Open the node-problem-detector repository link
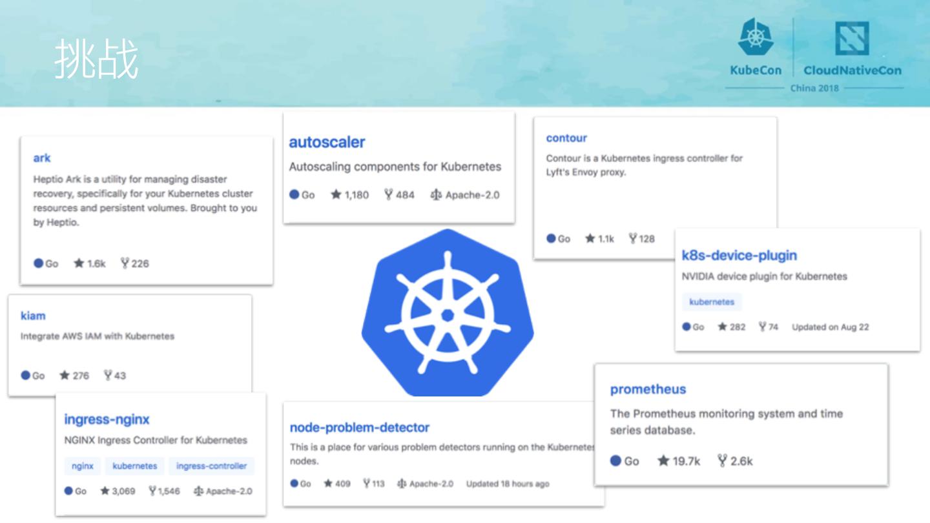 tap(360, 427)
